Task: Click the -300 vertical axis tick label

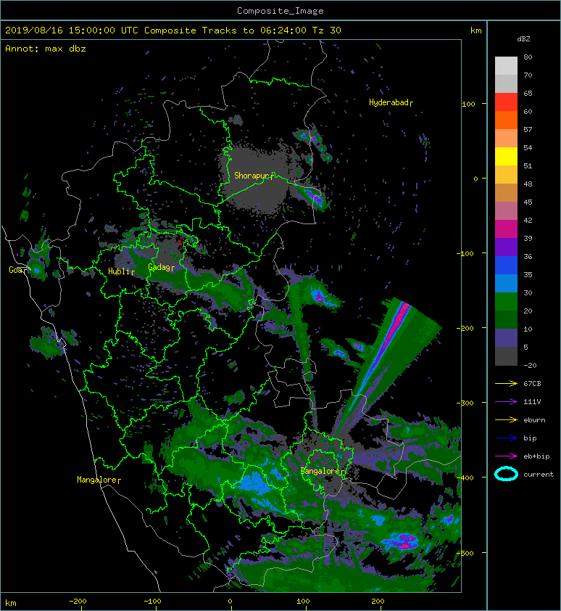Action: (x=465, y=403)
